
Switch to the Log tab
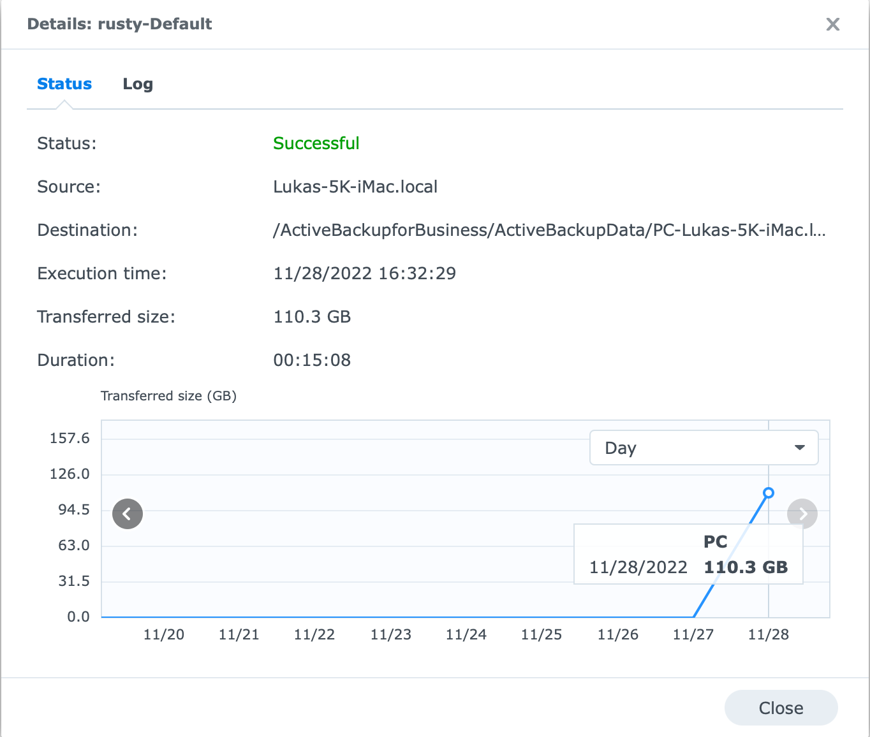(x=138, y=84)
